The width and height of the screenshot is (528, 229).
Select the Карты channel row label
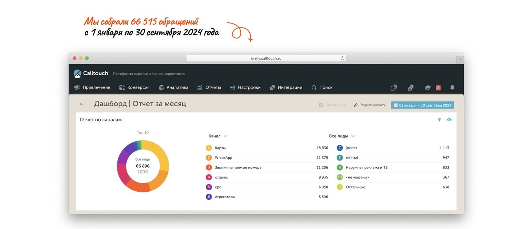pos(220,148)
